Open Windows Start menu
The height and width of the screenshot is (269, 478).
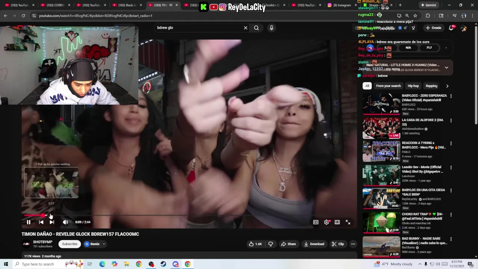click(6, 264)
